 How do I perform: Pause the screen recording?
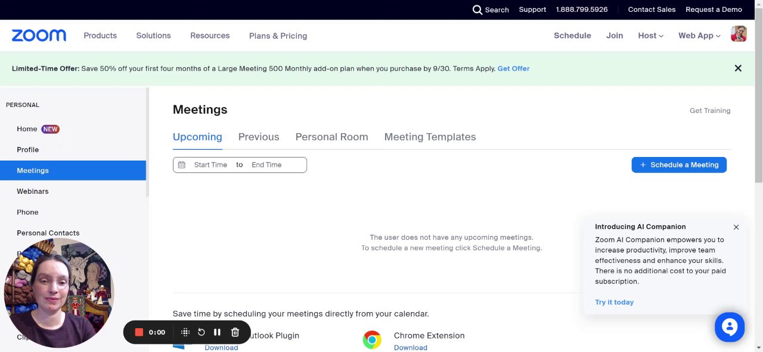pyautogui.click(x=217, y=332)
